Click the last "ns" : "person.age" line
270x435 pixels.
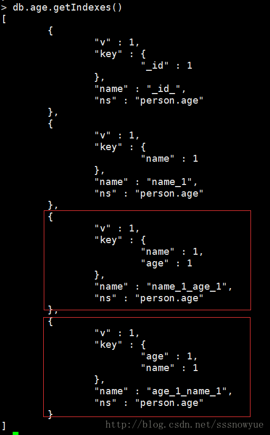point(149,403)
